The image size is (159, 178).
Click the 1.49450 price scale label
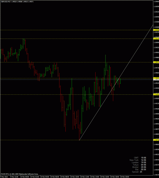pyautogui.click(x=156, y=88)
